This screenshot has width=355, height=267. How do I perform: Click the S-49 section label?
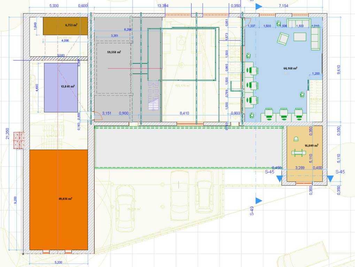click(x=252, y=211)
